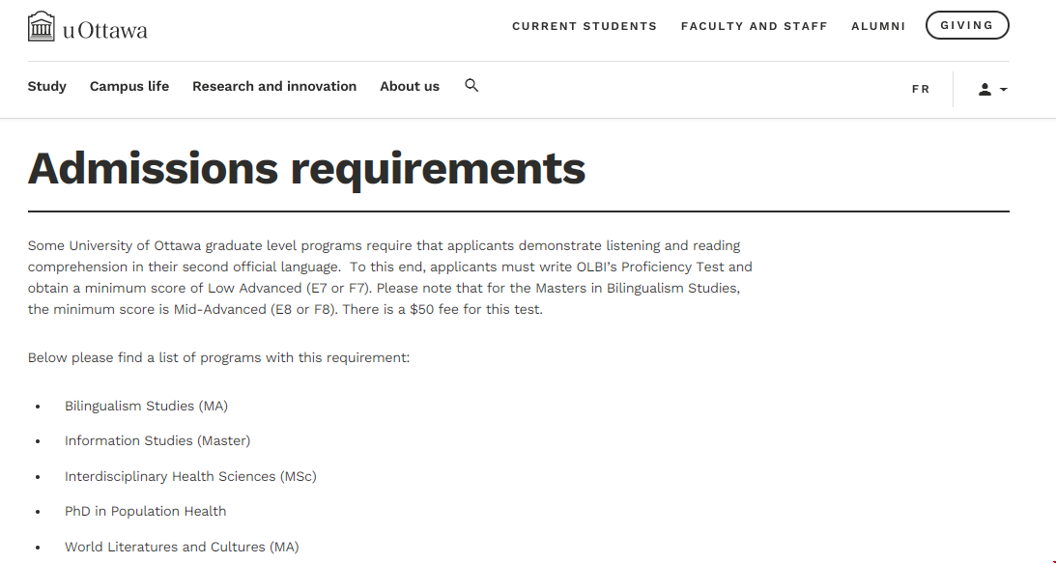Screen dimensions: 1056x563
Task: Click the Admissions requirements heading
Action: (x=307, y=168)
